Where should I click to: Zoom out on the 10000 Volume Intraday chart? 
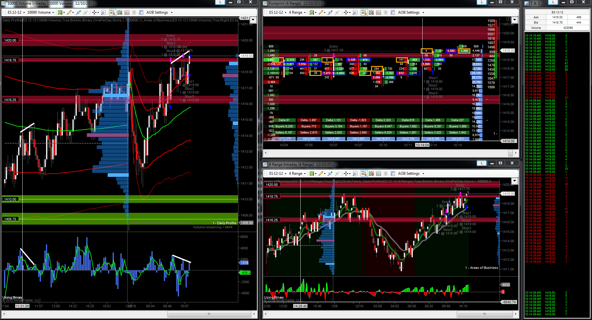tap(86, 12)
